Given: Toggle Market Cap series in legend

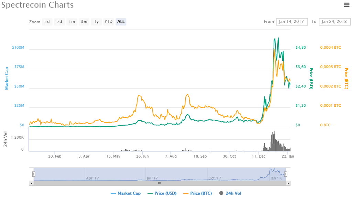Looking at the screenshot, I should click(126, 193).
